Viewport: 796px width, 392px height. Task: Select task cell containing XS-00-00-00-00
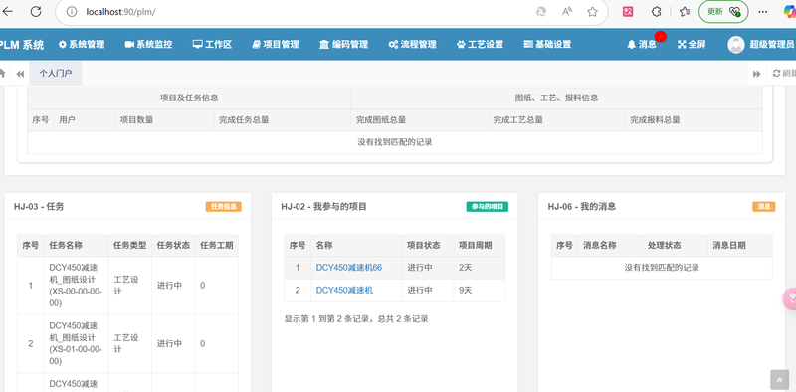click(76, 286)
